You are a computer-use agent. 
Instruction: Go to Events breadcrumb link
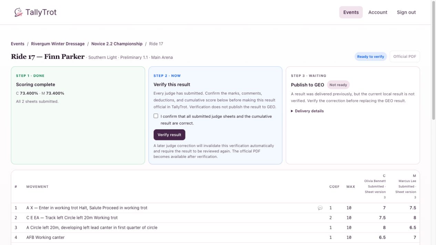point(18,44)
